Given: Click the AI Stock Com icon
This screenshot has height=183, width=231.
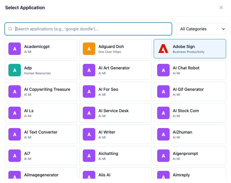Looking at the screenshot, I should click(163, 113).
